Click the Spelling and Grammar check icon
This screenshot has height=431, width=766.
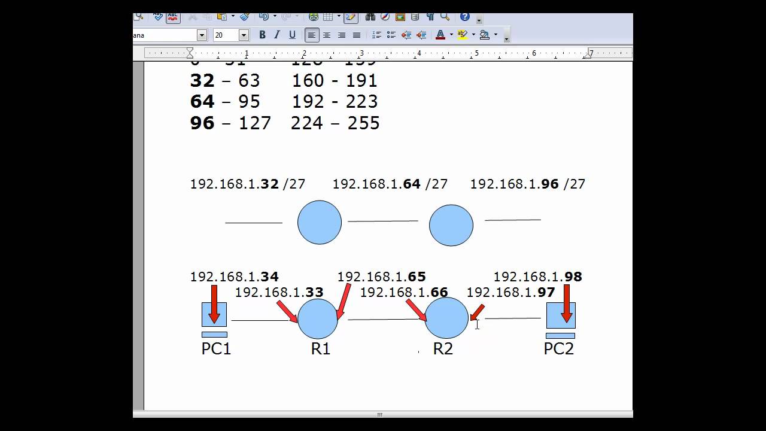tap(158, 17)
